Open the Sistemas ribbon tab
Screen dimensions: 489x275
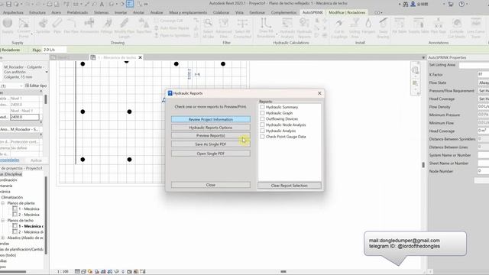click(101, 12)
